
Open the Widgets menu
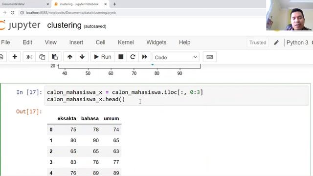156,43
